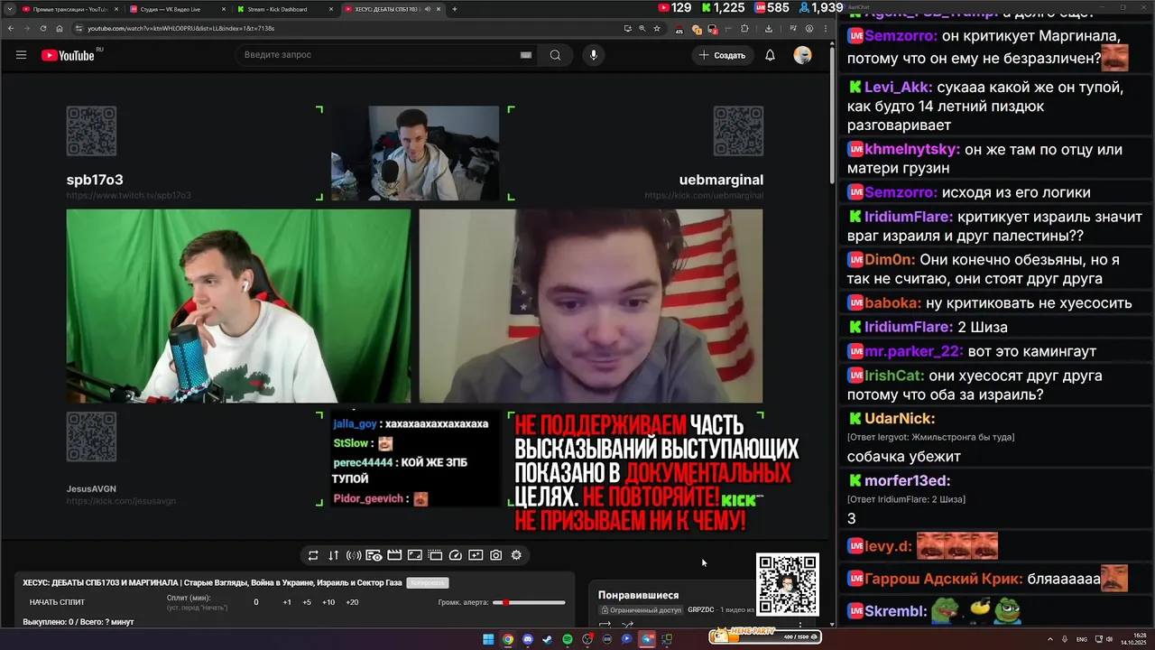The height and width of the screenshot is (650, 1155).
Task: Open the browser extensions puzzle icon
Action: pos(744,28)
